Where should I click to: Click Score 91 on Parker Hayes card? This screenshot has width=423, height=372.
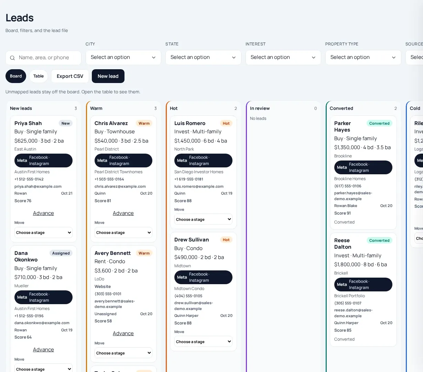343,213
